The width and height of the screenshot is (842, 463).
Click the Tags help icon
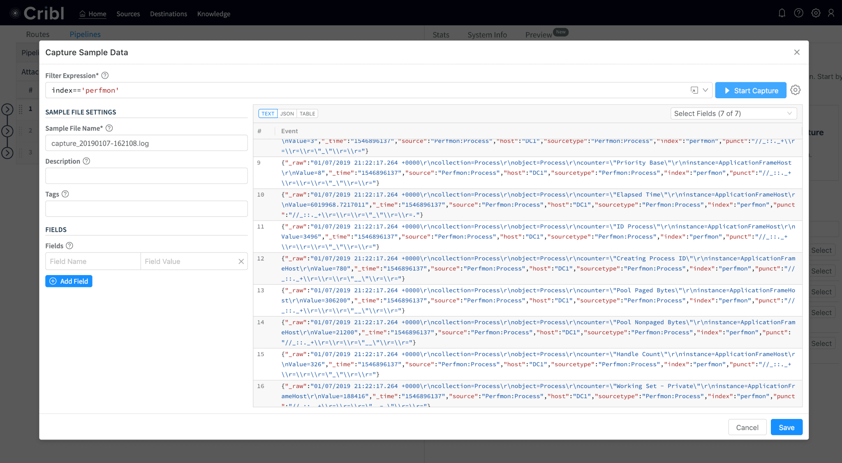[x=65, y=194]
